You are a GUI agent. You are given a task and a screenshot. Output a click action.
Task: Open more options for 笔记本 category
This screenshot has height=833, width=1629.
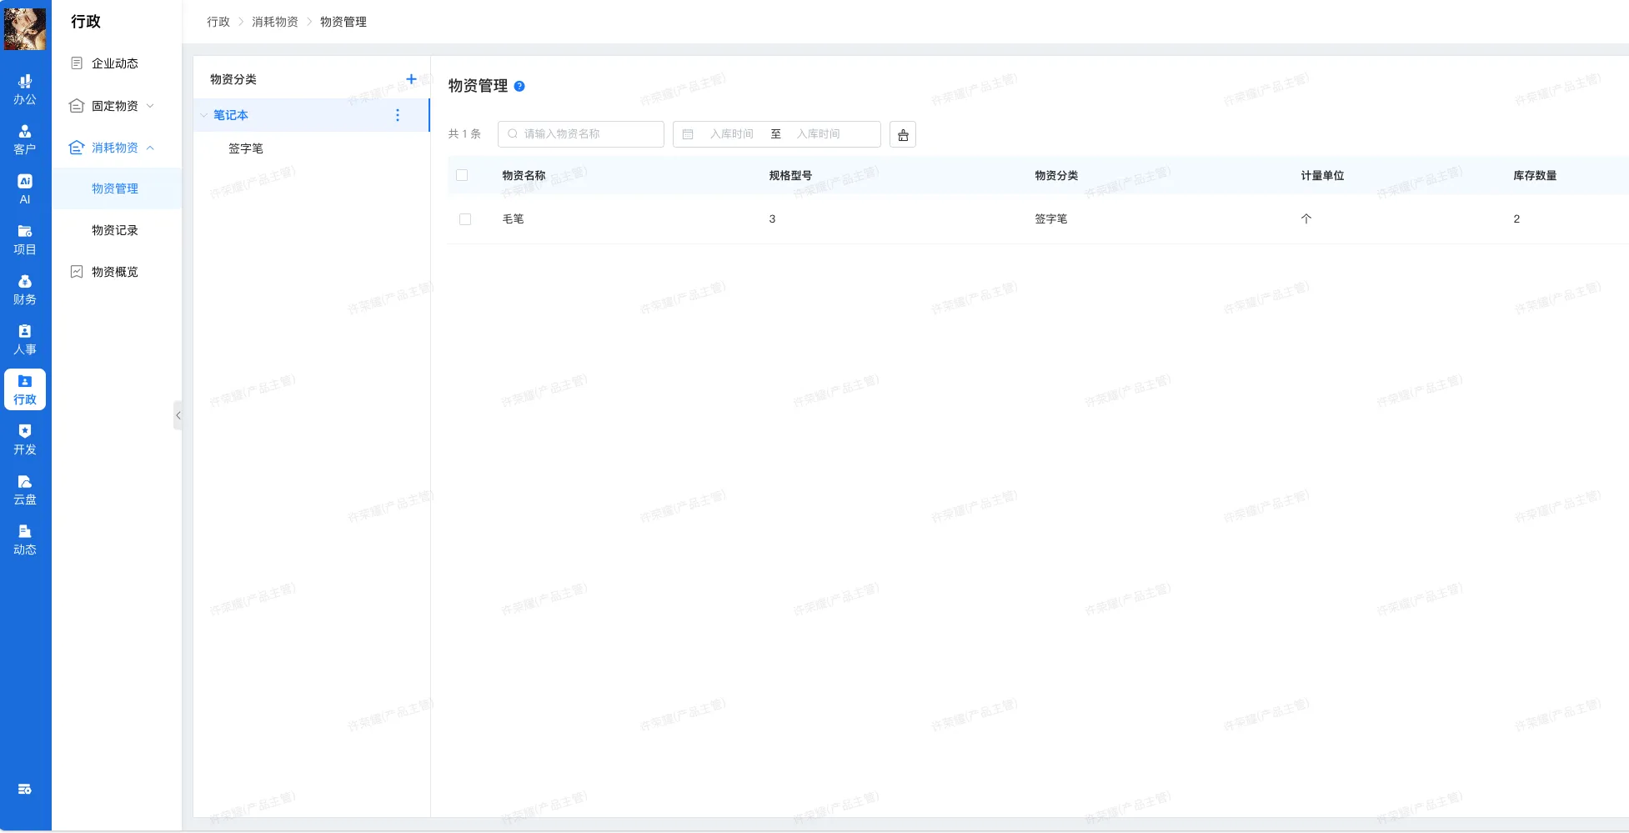point(398,115)
